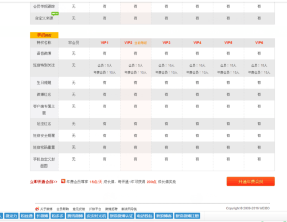Click the 足迹红名 row label
The width and height of the screenshot is (287, 222).
tap(44, 124)
